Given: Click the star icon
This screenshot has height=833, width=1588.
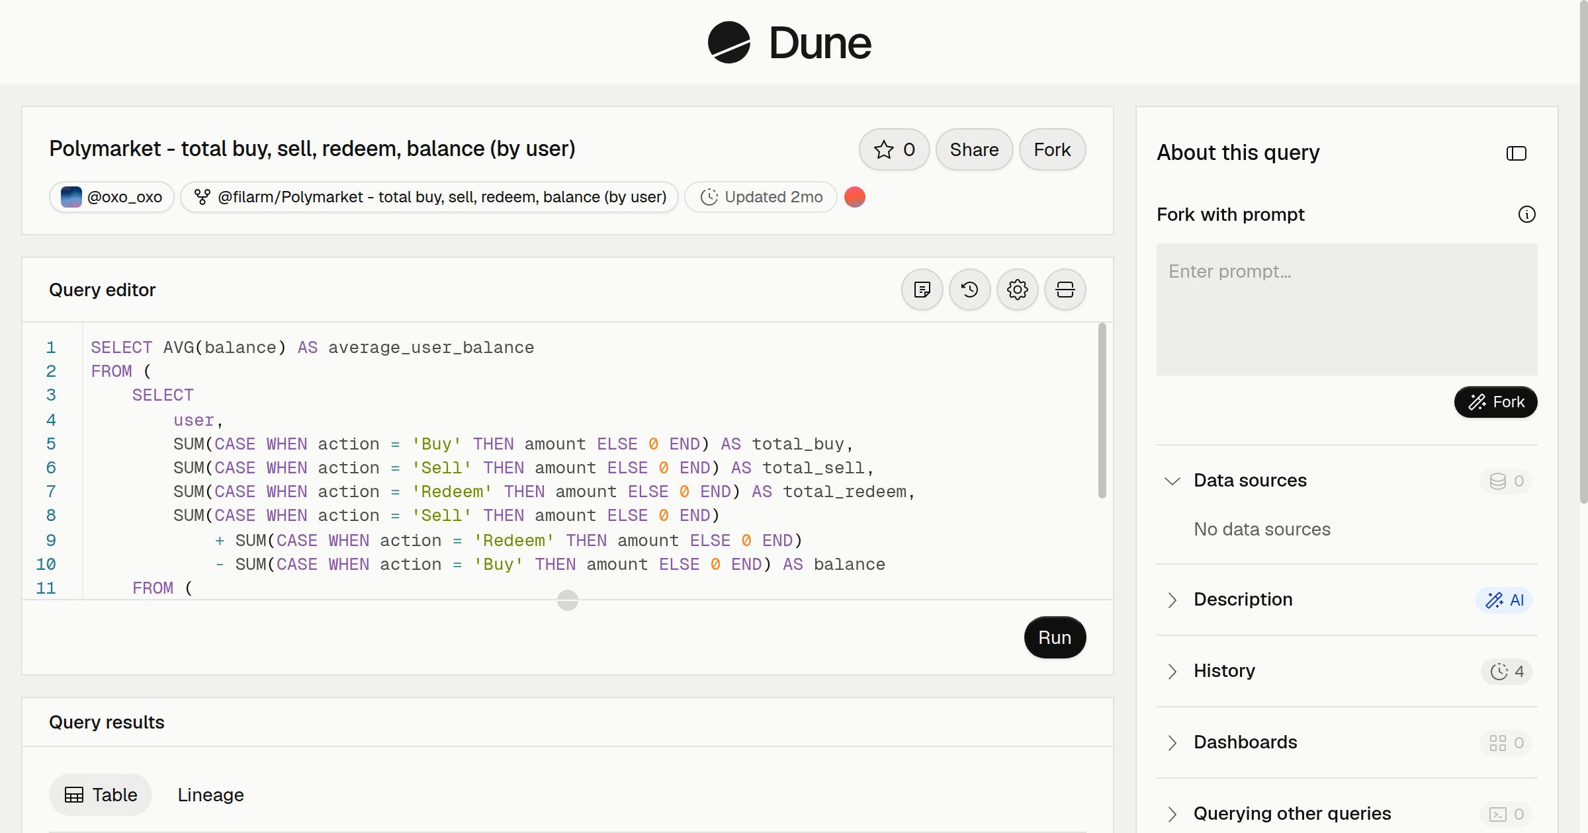Looking at the screenshot, I should pyautogui.click(x=883, y=149).
